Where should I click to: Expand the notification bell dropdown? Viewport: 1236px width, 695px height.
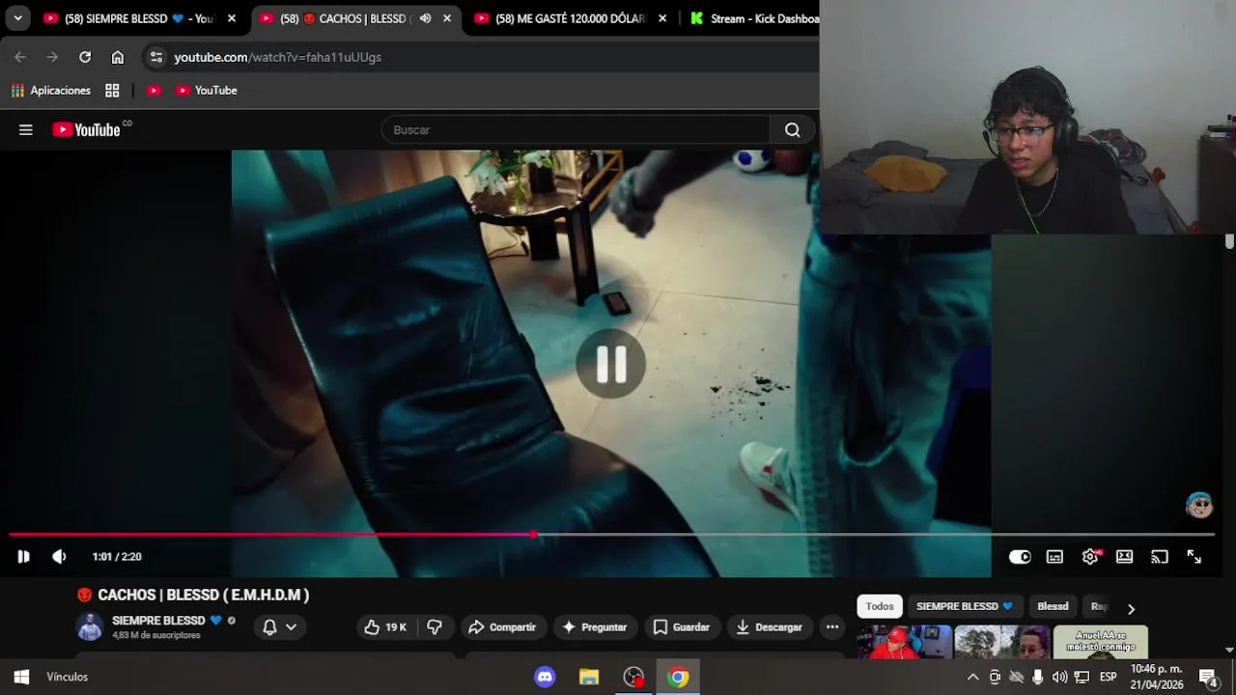(279, 627)
